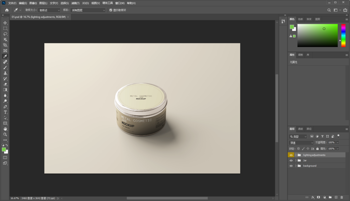Hide the lighting adjustments layer group

click(x=291, y=155)
